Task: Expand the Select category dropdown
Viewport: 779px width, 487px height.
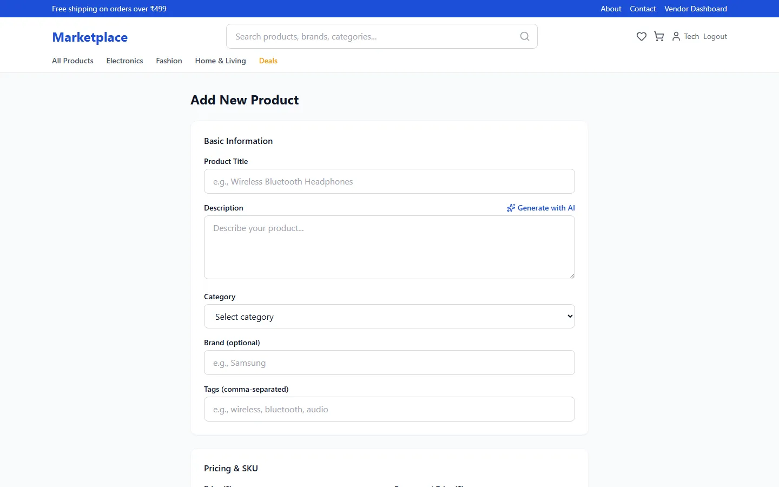Action: 389,317
